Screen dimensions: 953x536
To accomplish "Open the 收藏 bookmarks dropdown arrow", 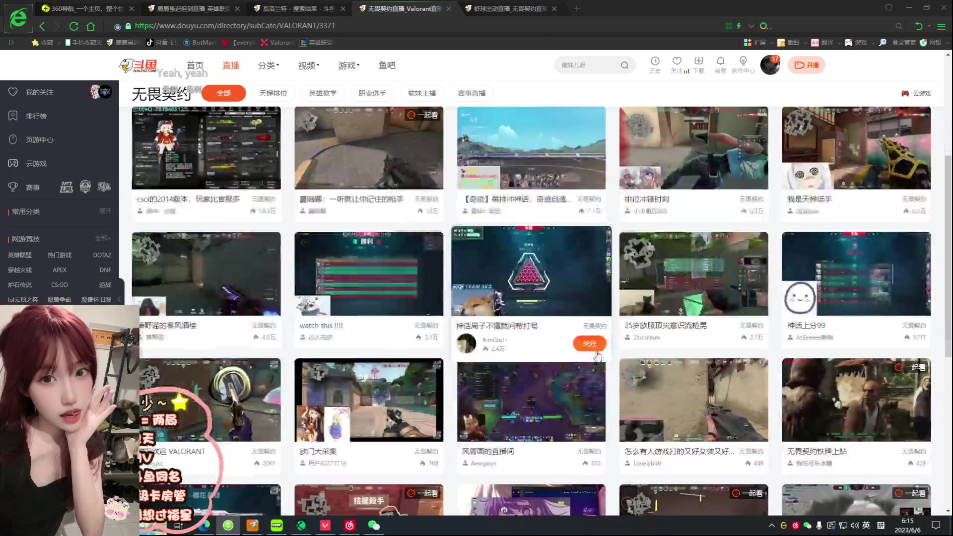I will pyautogui.click(x=59, y=43).
